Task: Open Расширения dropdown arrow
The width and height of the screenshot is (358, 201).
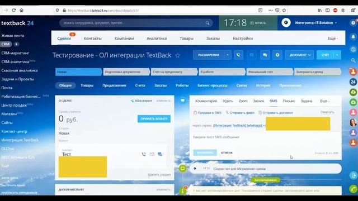Action: point(228,55)
